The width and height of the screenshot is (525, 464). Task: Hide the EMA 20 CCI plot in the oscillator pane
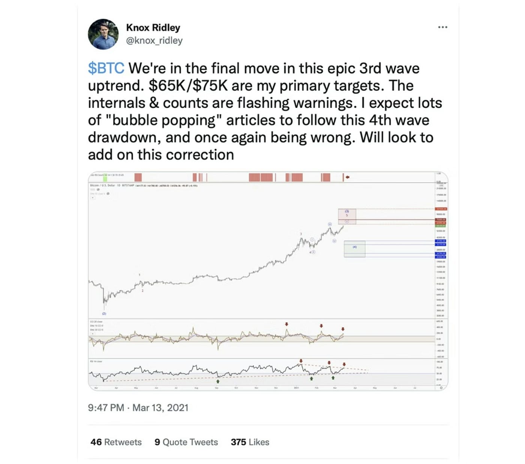pos(97,330)
